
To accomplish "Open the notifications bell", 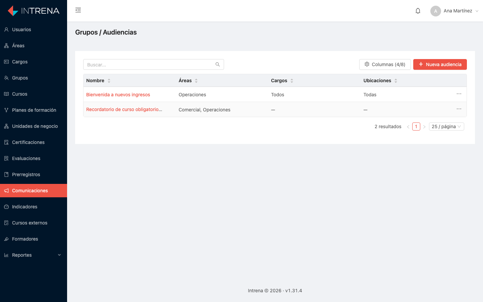I will [x=418, y=11].
